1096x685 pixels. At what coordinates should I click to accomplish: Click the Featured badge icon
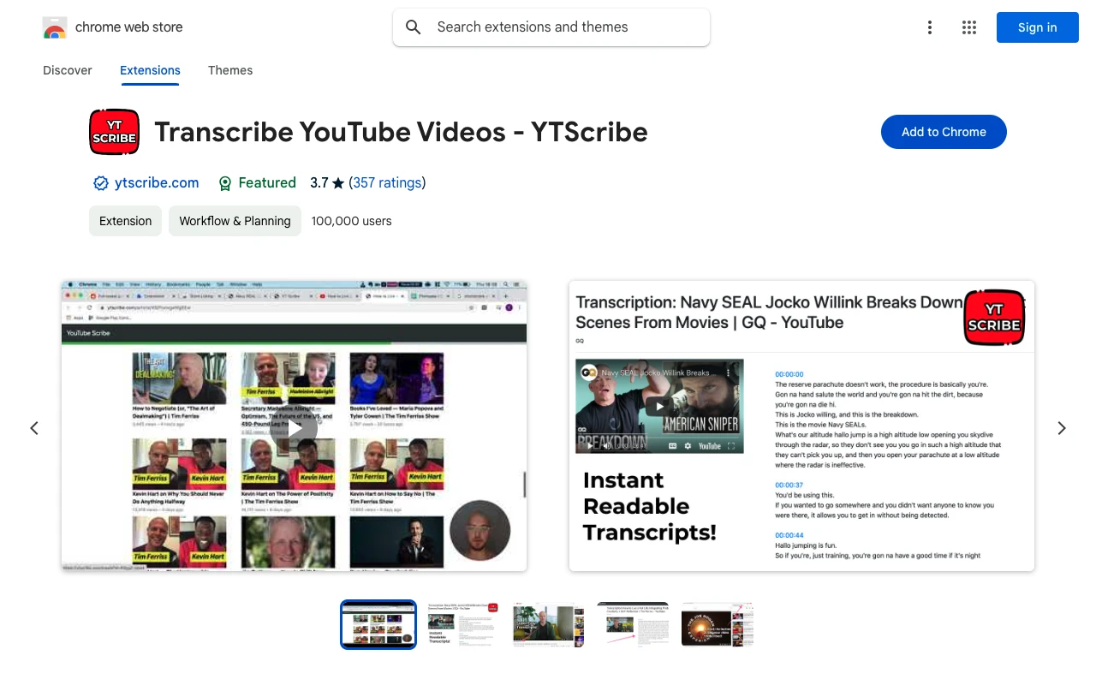point(224,182)
